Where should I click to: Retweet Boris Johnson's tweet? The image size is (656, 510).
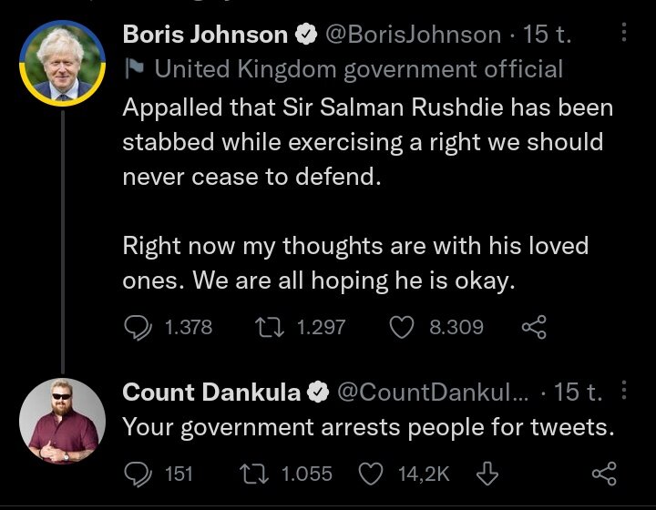coord(271,326)
